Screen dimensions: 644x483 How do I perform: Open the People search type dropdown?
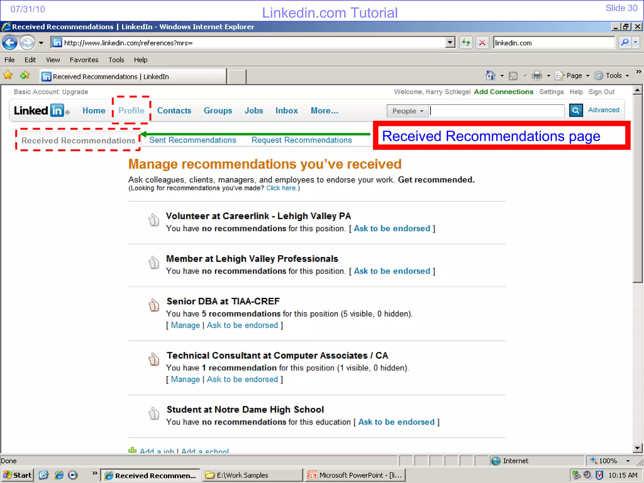click(408, 111)
